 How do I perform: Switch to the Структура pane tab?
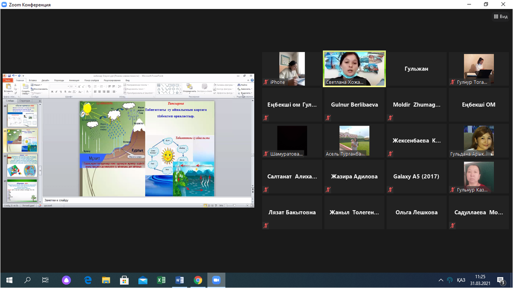coord(24,101)
